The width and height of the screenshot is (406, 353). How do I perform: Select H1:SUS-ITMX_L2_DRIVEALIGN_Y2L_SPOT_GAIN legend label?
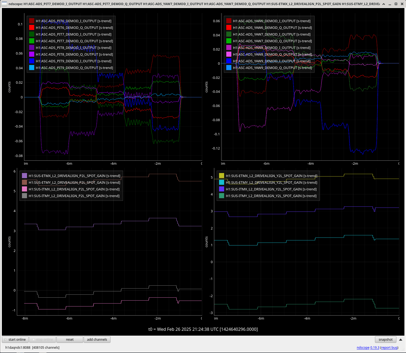click(271, 189)
